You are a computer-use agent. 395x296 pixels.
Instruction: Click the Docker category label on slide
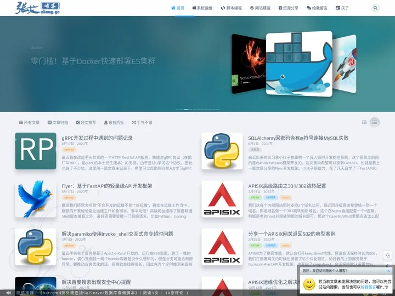37,48
